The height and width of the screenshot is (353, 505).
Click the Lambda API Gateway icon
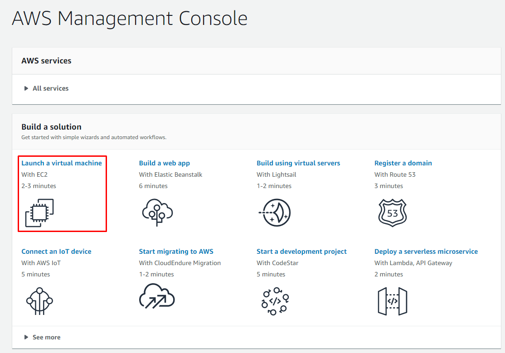392,301
